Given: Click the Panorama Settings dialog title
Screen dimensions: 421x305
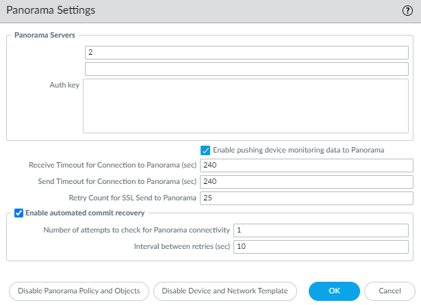Looking at the screenshot, I should [51, 11].
